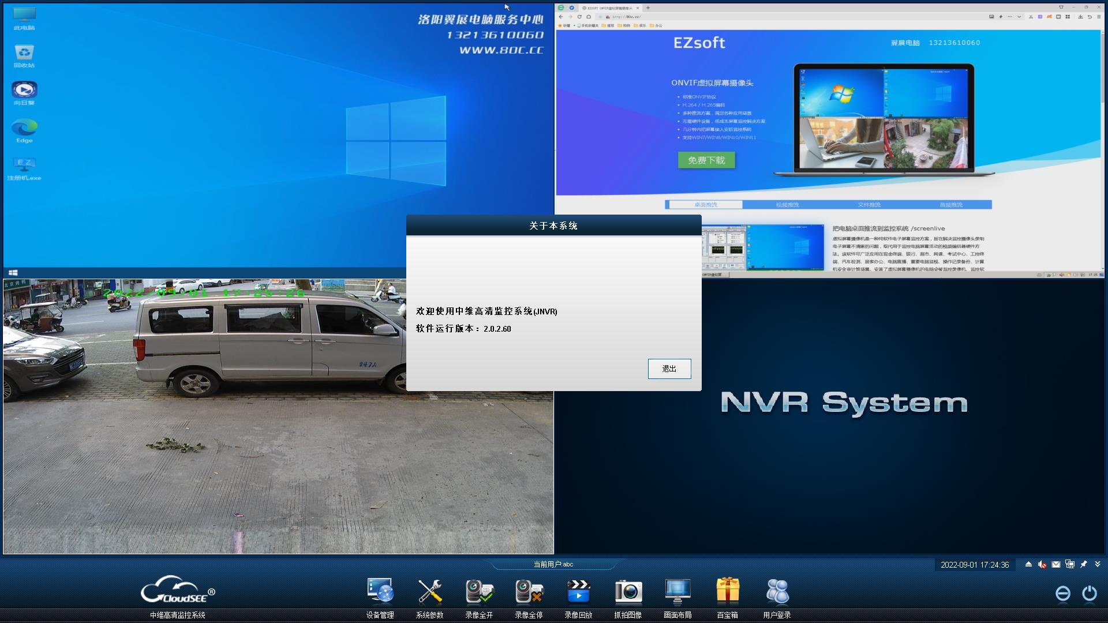Collapse toolbar with double-chevron down arrow
Viewport: 1108px width, 623px height.
coord(1098,564)
